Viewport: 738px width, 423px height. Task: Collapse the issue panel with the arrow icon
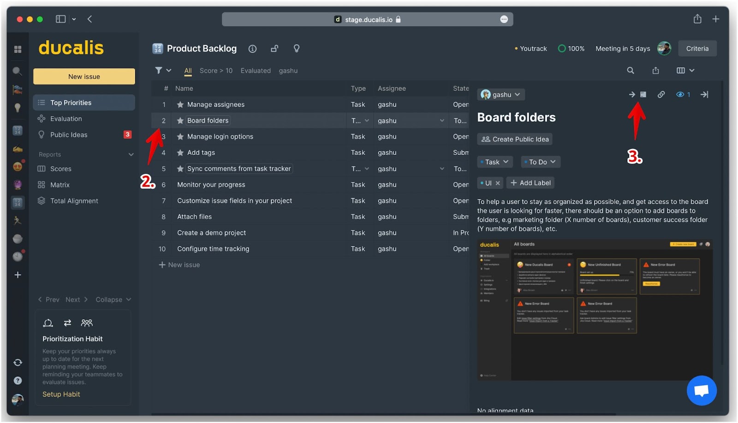click(x=704, y=94)
